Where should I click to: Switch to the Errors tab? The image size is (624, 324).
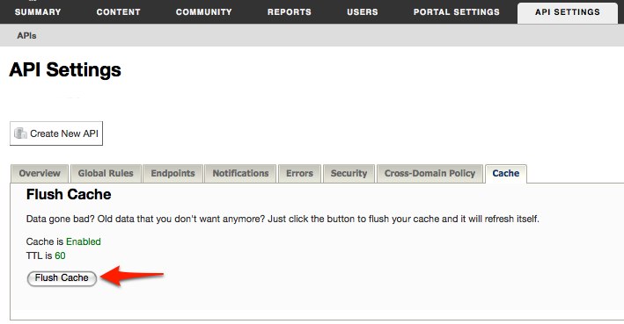click(299, 174)
